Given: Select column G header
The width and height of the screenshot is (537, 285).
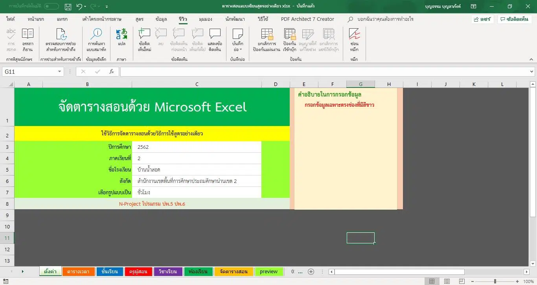Looking at the screenshot, I should pos(360,84).
